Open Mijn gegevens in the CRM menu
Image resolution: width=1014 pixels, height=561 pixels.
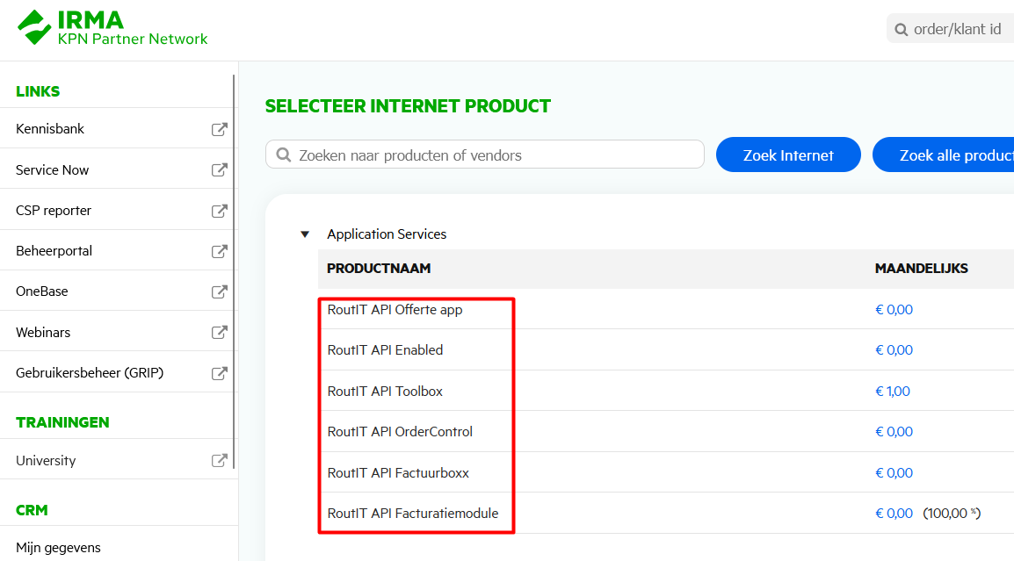pyautogui.click(x=58, y=548)
